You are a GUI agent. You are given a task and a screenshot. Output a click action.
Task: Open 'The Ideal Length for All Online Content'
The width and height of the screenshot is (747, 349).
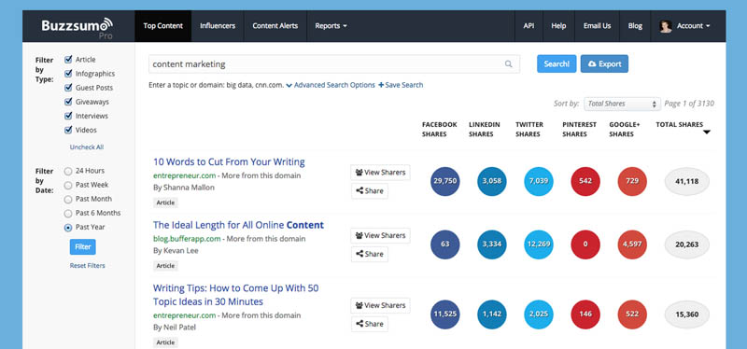click(x=238, y=225)
